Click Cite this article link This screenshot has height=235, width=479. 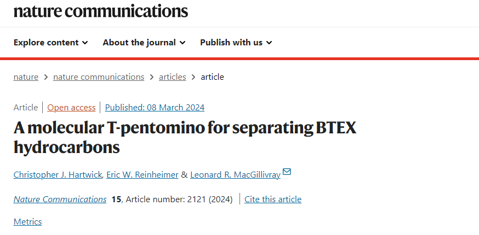click(273, 199)
